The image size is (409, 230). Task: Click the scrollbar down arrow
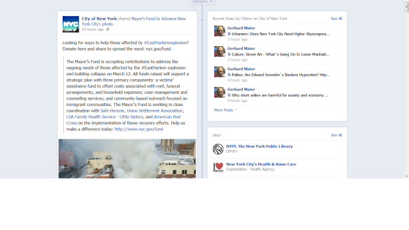coord(406,176)
